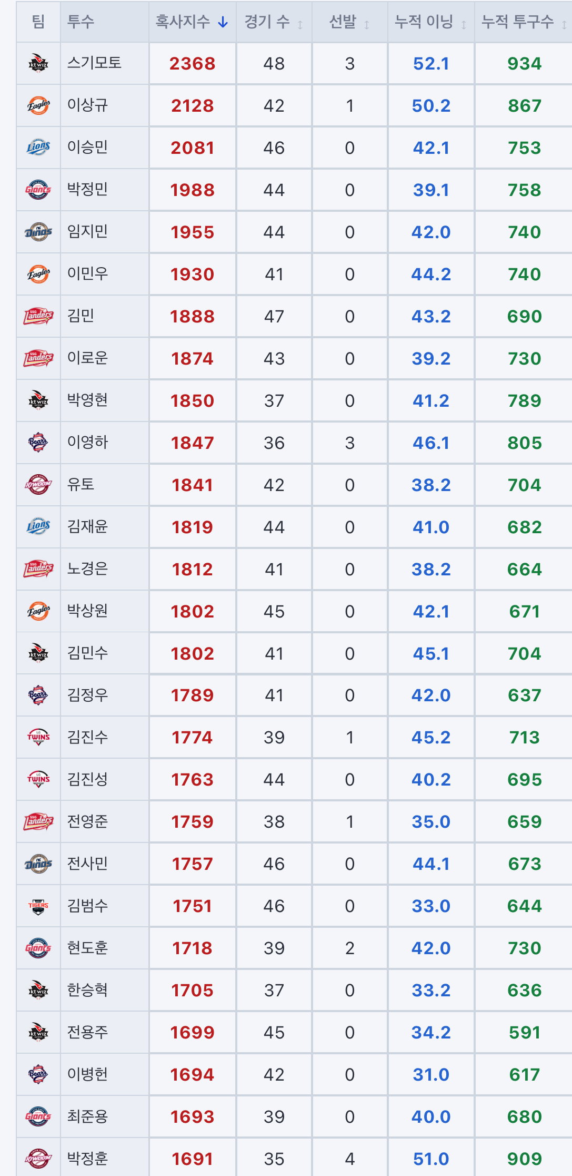Screen dimensions: 572x1176
Task: Sort by 혹사지수 column arrow
Action: point(223,22)
